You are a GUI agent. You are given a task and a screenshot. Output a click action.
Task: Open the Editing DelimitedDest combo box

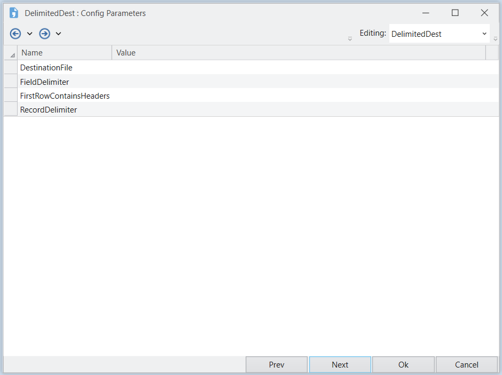(439, 34)
